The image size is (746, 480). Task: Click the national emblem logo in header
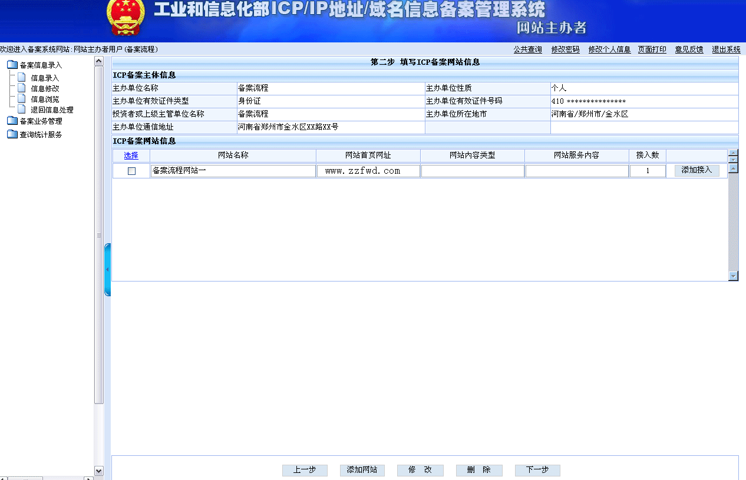(x=124, y=18)
